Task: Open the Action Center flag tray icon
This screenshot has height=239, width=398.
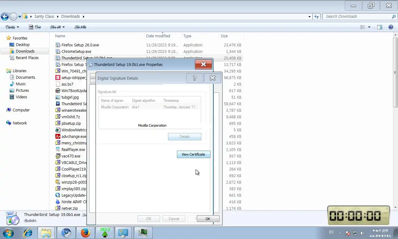Action: click(348, 233)
